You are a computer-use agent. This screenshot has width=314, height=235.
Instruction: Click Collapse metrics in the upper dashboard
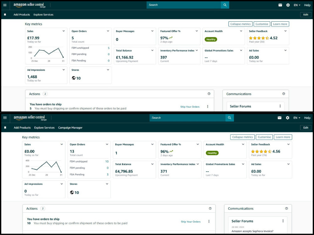tap(241, 24)
